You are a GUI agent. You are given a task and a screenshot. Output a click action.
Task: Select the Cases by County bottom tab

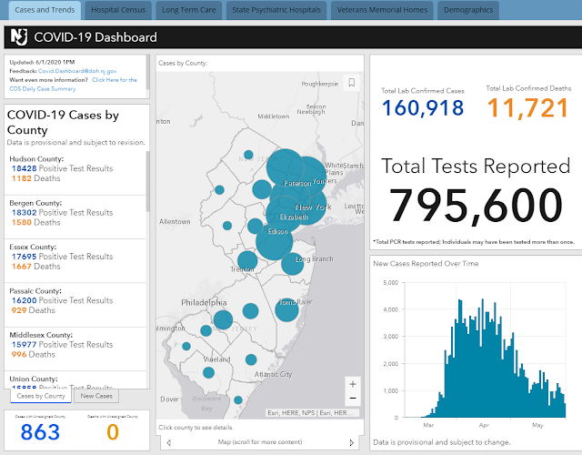point(41,396)
